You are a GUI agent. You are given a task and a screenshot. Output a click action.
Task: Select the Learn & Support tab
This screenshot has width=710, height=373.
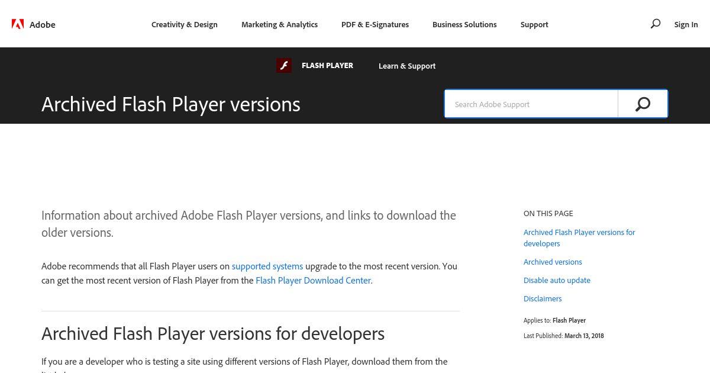tap(407, 66)
